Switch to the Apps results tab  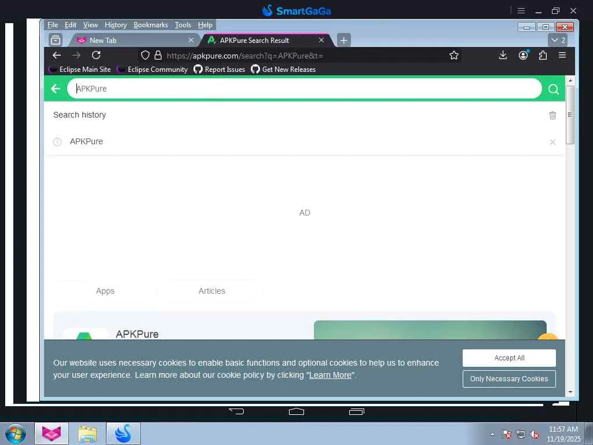(x=105, y=291)
